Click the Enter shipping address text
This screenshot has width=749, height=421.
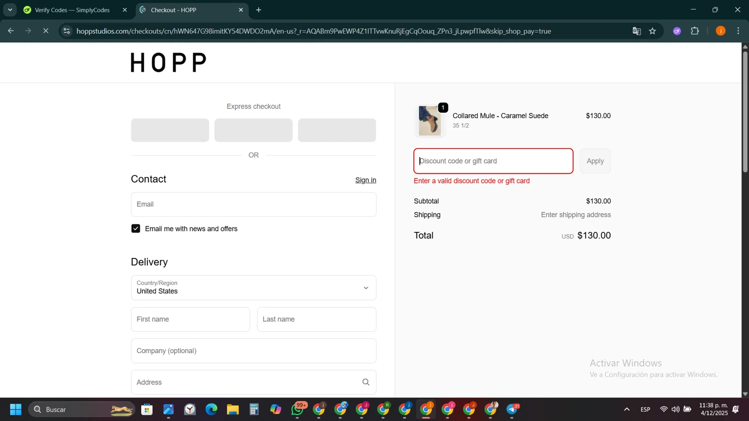tap(576, 215)
